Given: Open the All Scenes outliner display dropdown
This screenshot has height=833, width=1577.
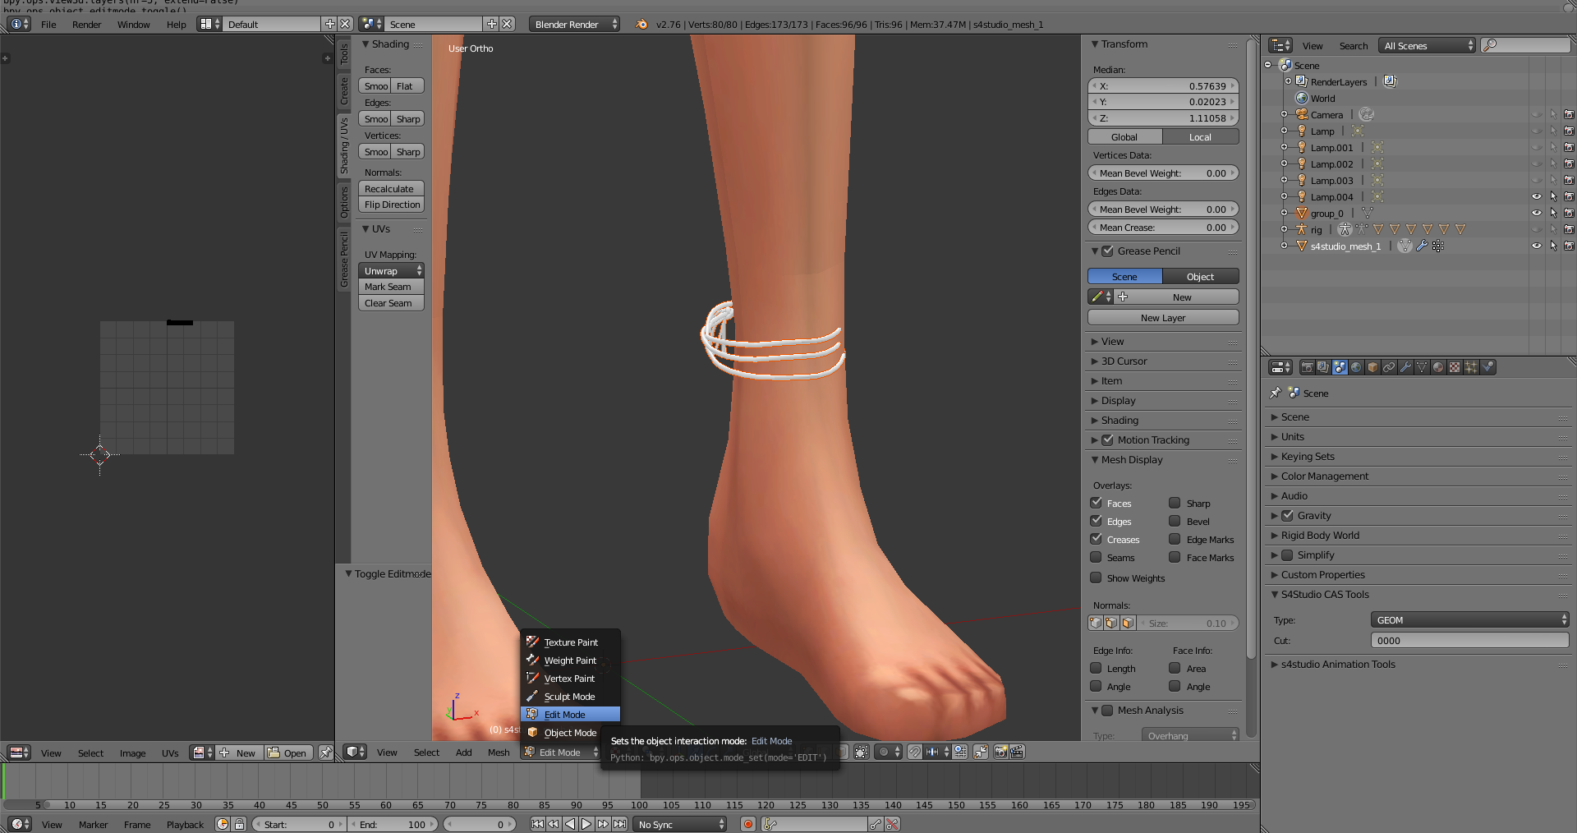Looking at the screenshot, I should (x=1428, y=46).
